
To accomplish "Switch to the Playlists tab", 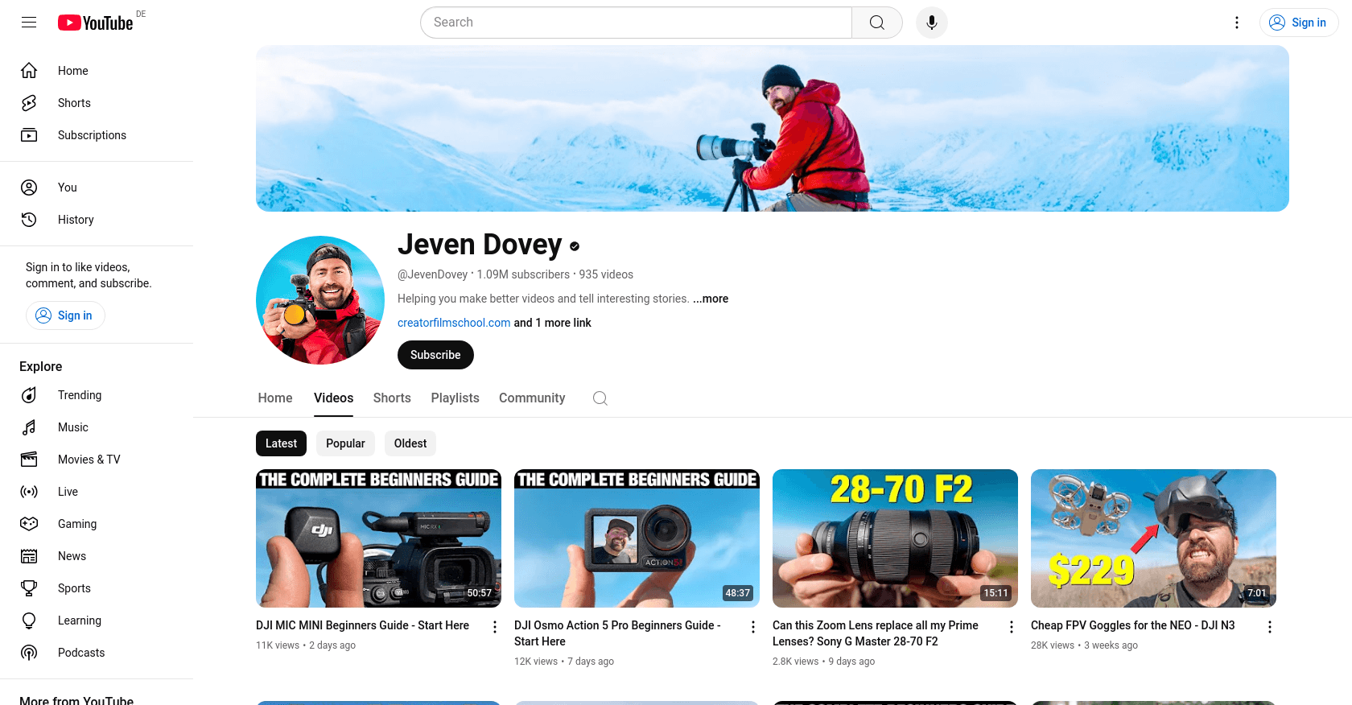I will (455, 398).
